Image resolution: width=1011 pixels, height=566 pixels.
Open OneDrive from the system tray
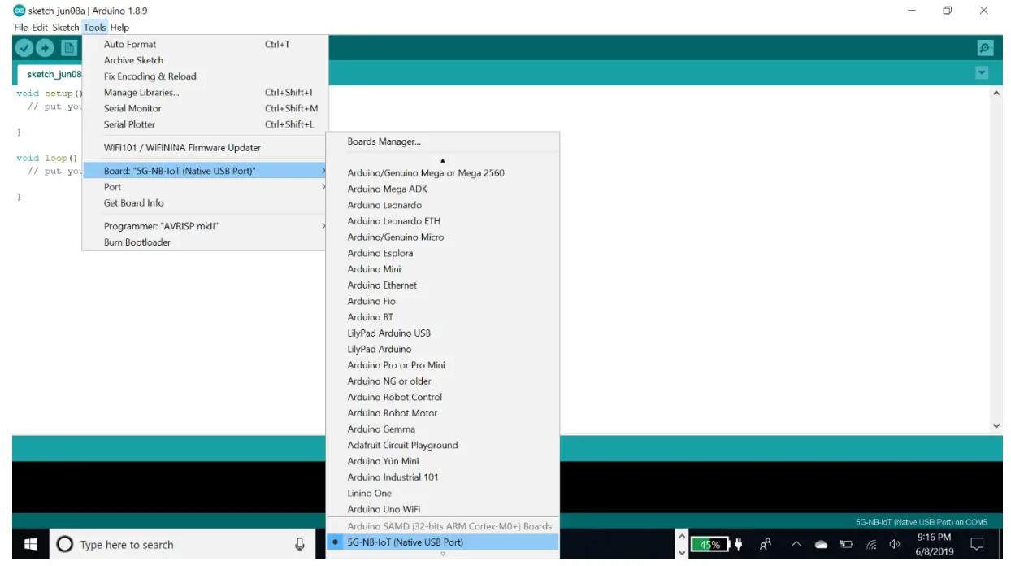(821, 543)
